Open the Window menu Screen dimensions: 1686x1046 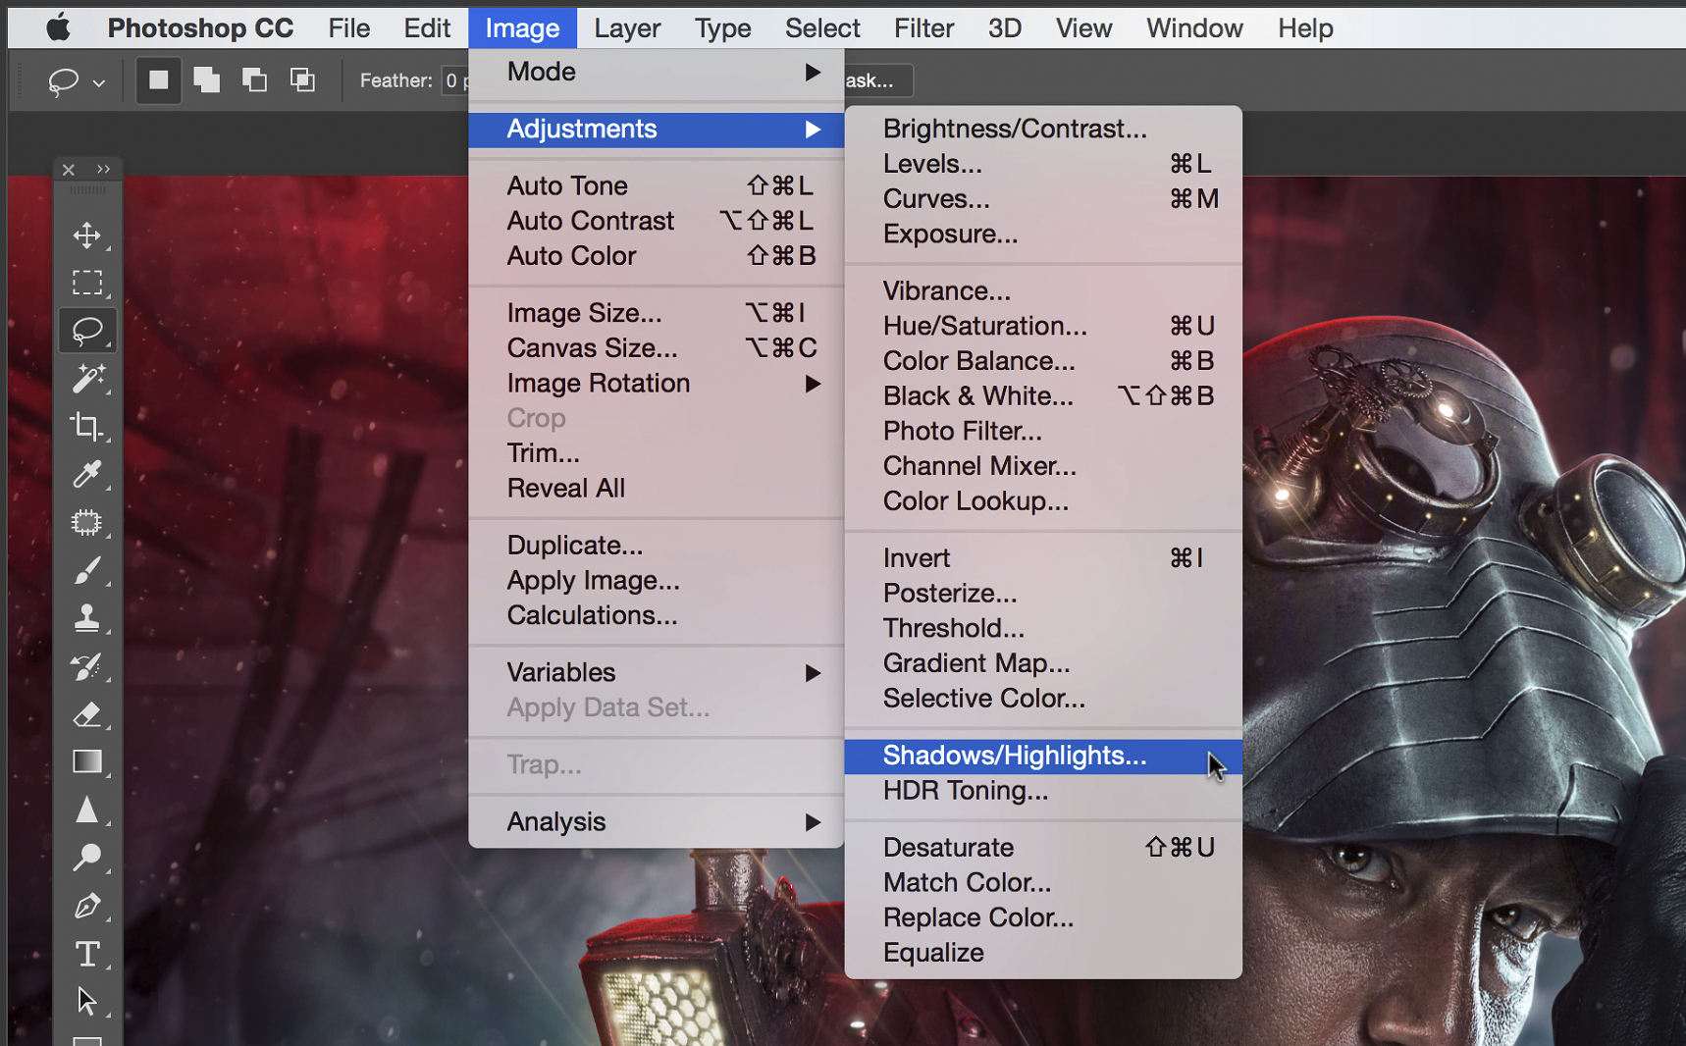1194,28
